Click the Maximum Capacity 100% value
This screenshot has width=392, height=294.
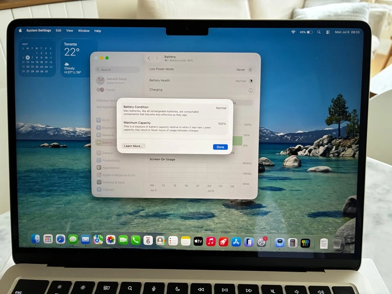[x=222, y=124]
